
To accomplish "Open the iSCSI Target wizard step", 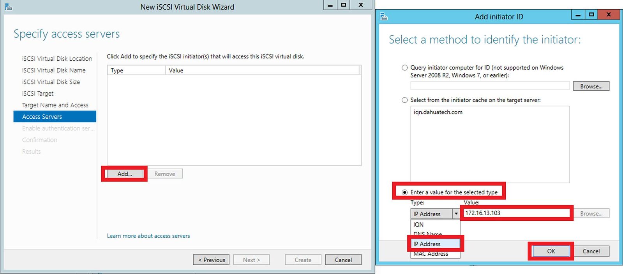I will point(38,94).
